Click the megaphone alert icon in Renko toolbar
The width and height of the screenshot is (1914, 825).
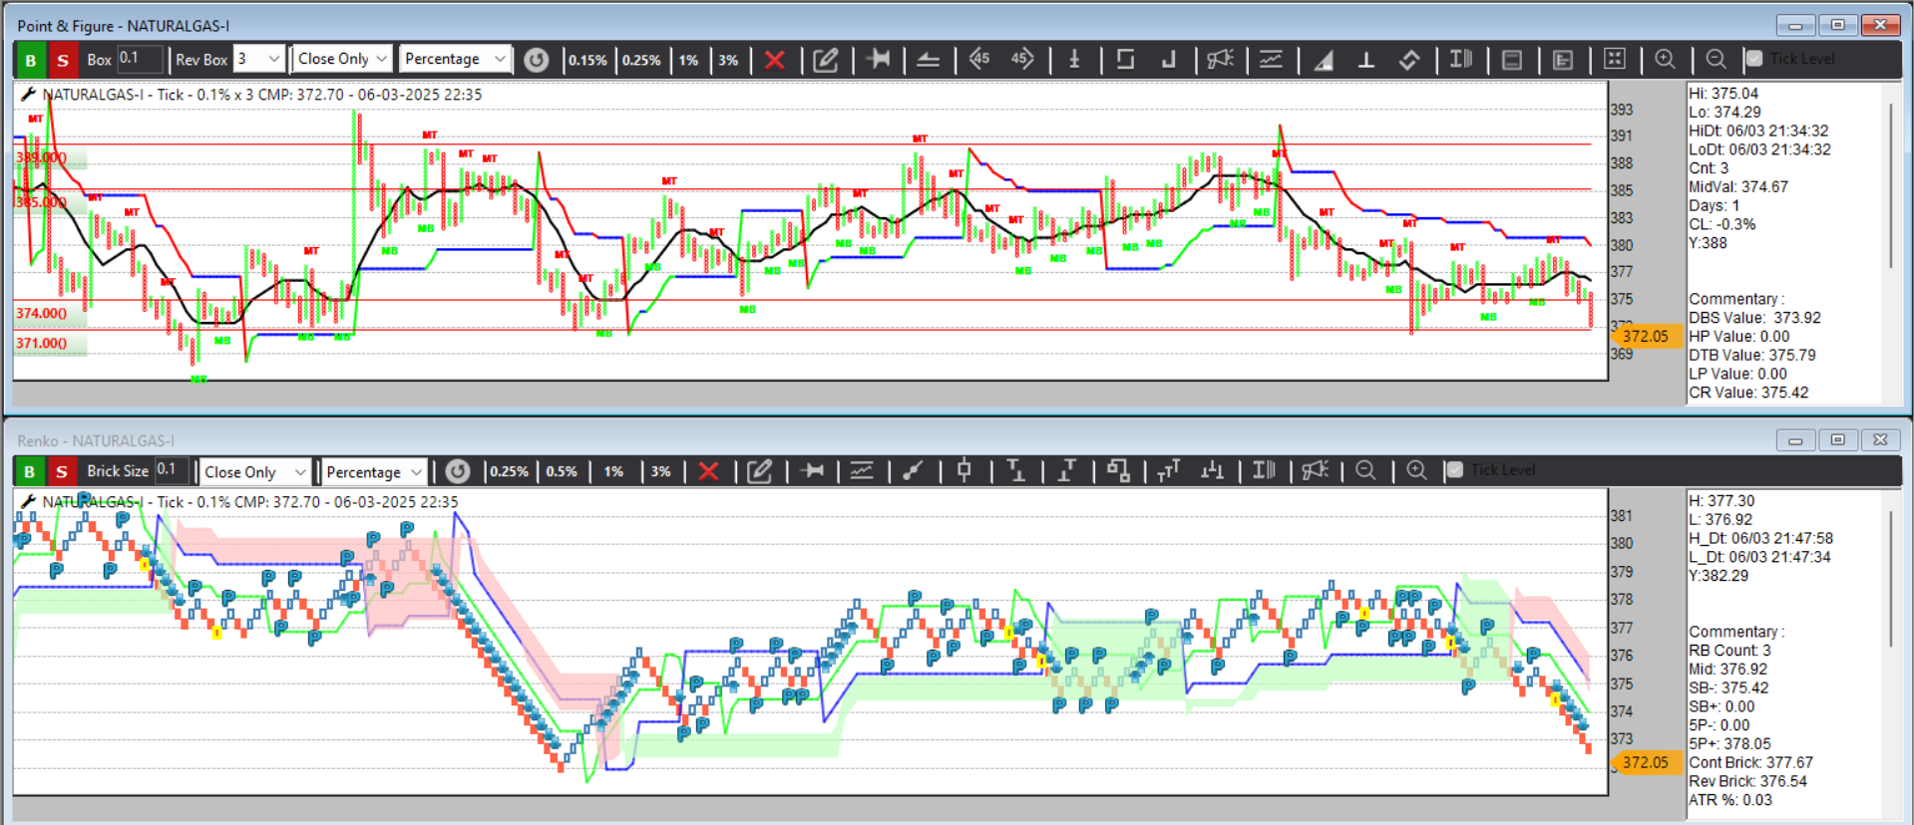point(1316,469)
